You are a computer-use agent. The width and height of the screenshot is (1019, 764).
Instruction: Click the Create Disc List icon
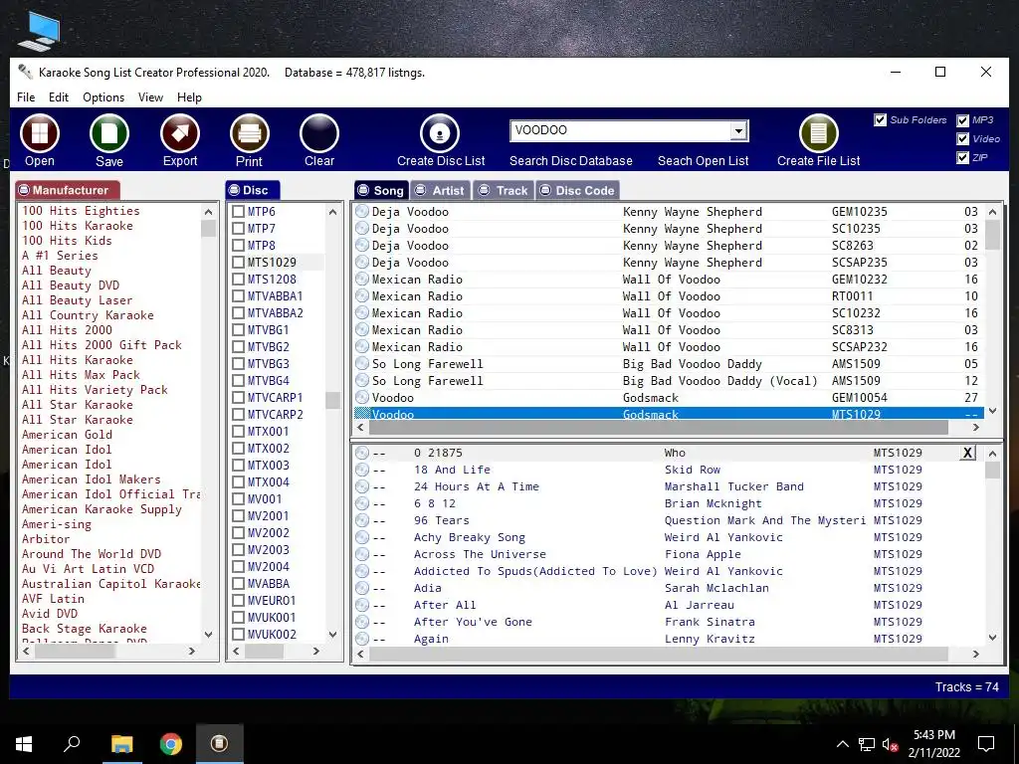point(440,133)
